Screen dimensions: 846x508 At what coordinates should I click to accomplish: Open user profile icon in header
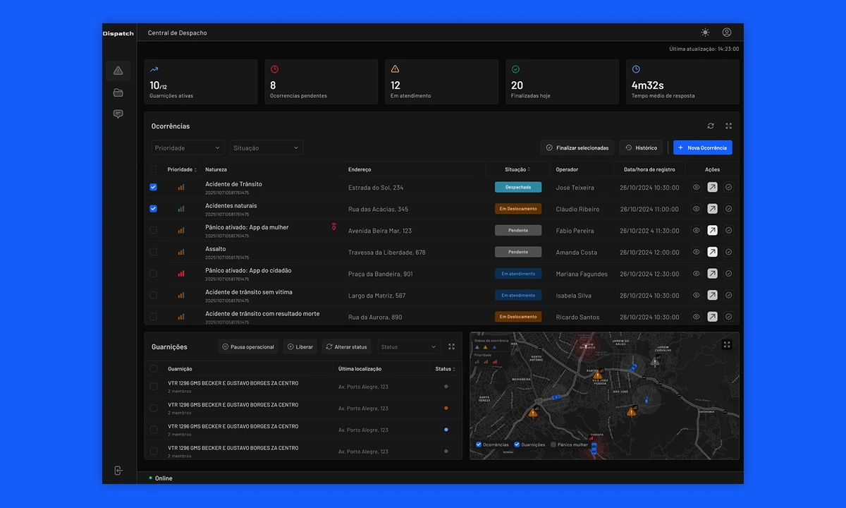tap(727, 32)
